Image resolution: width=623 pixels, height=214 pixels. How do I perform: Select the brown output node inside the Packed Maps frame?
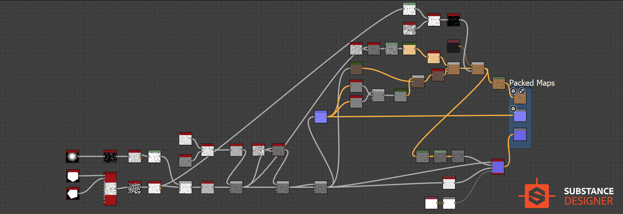coord(520,98)
